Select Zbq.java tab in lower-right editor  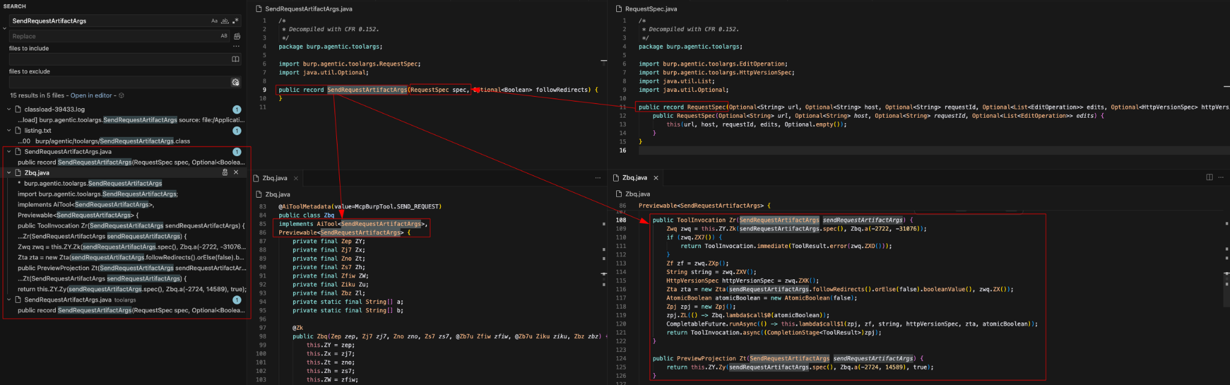click(x=635, y=178)
